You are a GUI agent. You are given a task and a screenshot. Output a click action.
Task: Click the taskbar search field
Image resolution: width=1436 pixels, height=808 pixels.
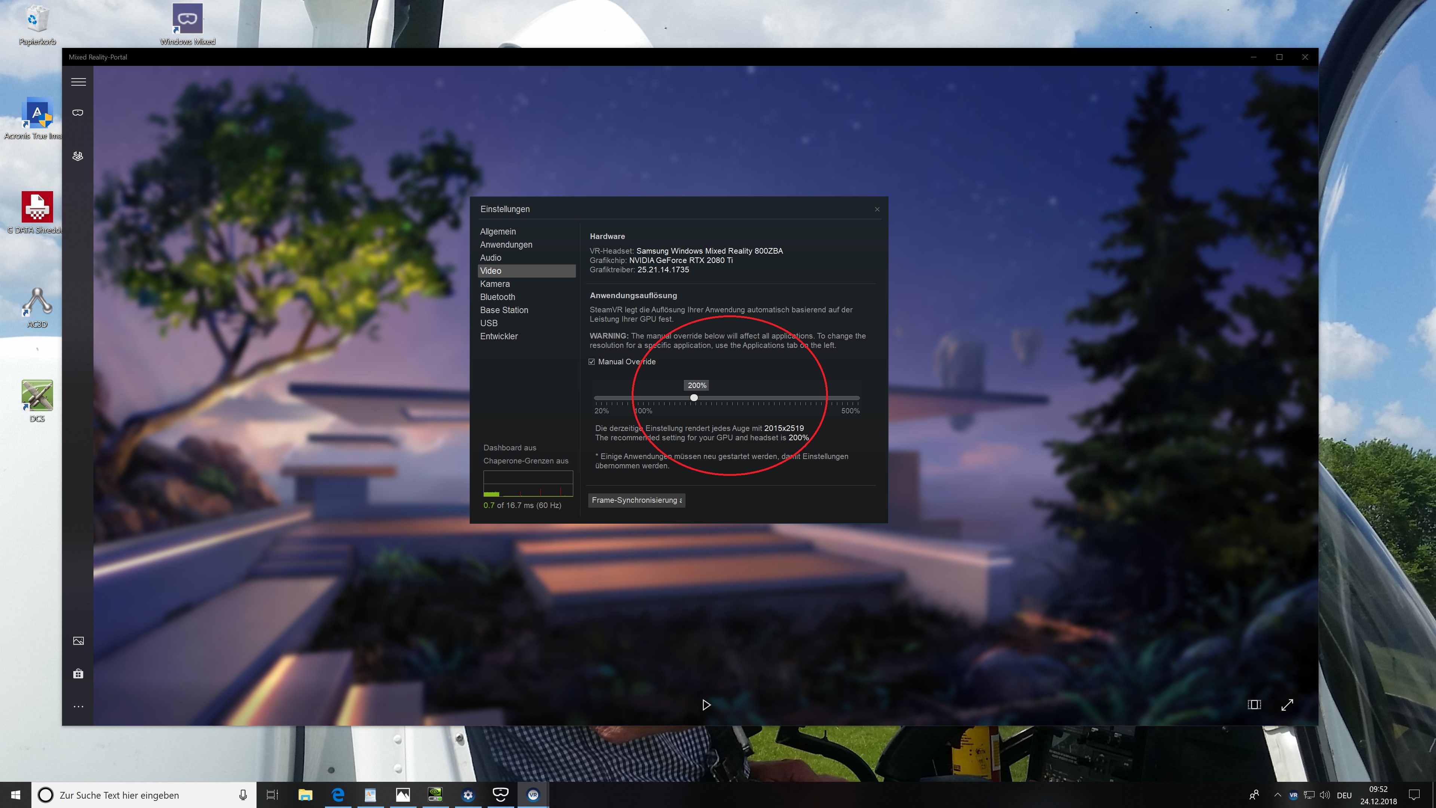144,795
